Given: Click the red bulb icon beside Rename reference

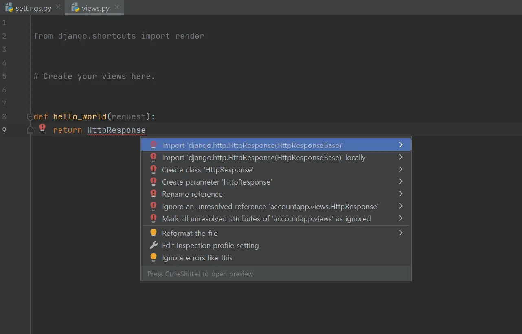Looking at the screenshot, I should [154, 194].
